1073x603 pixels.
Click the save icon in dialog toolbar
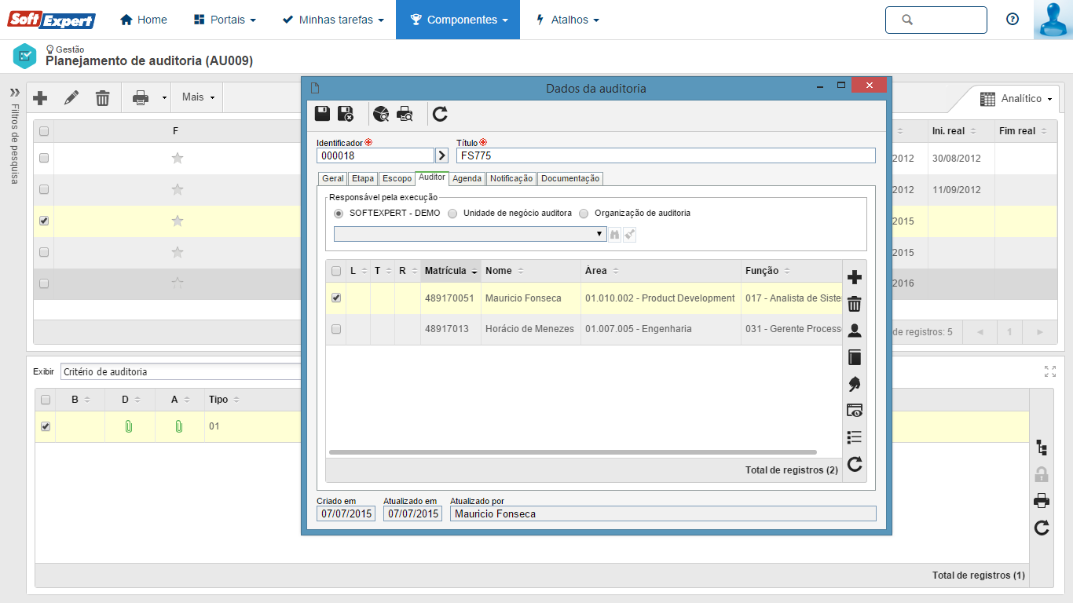tap(322, 114)
